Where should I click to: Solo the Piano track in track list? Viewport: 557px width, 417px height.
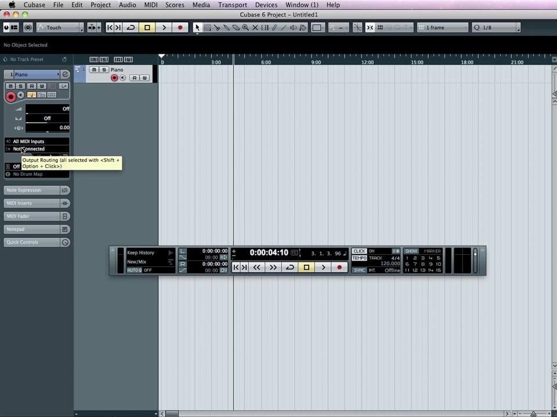point(104,69)
